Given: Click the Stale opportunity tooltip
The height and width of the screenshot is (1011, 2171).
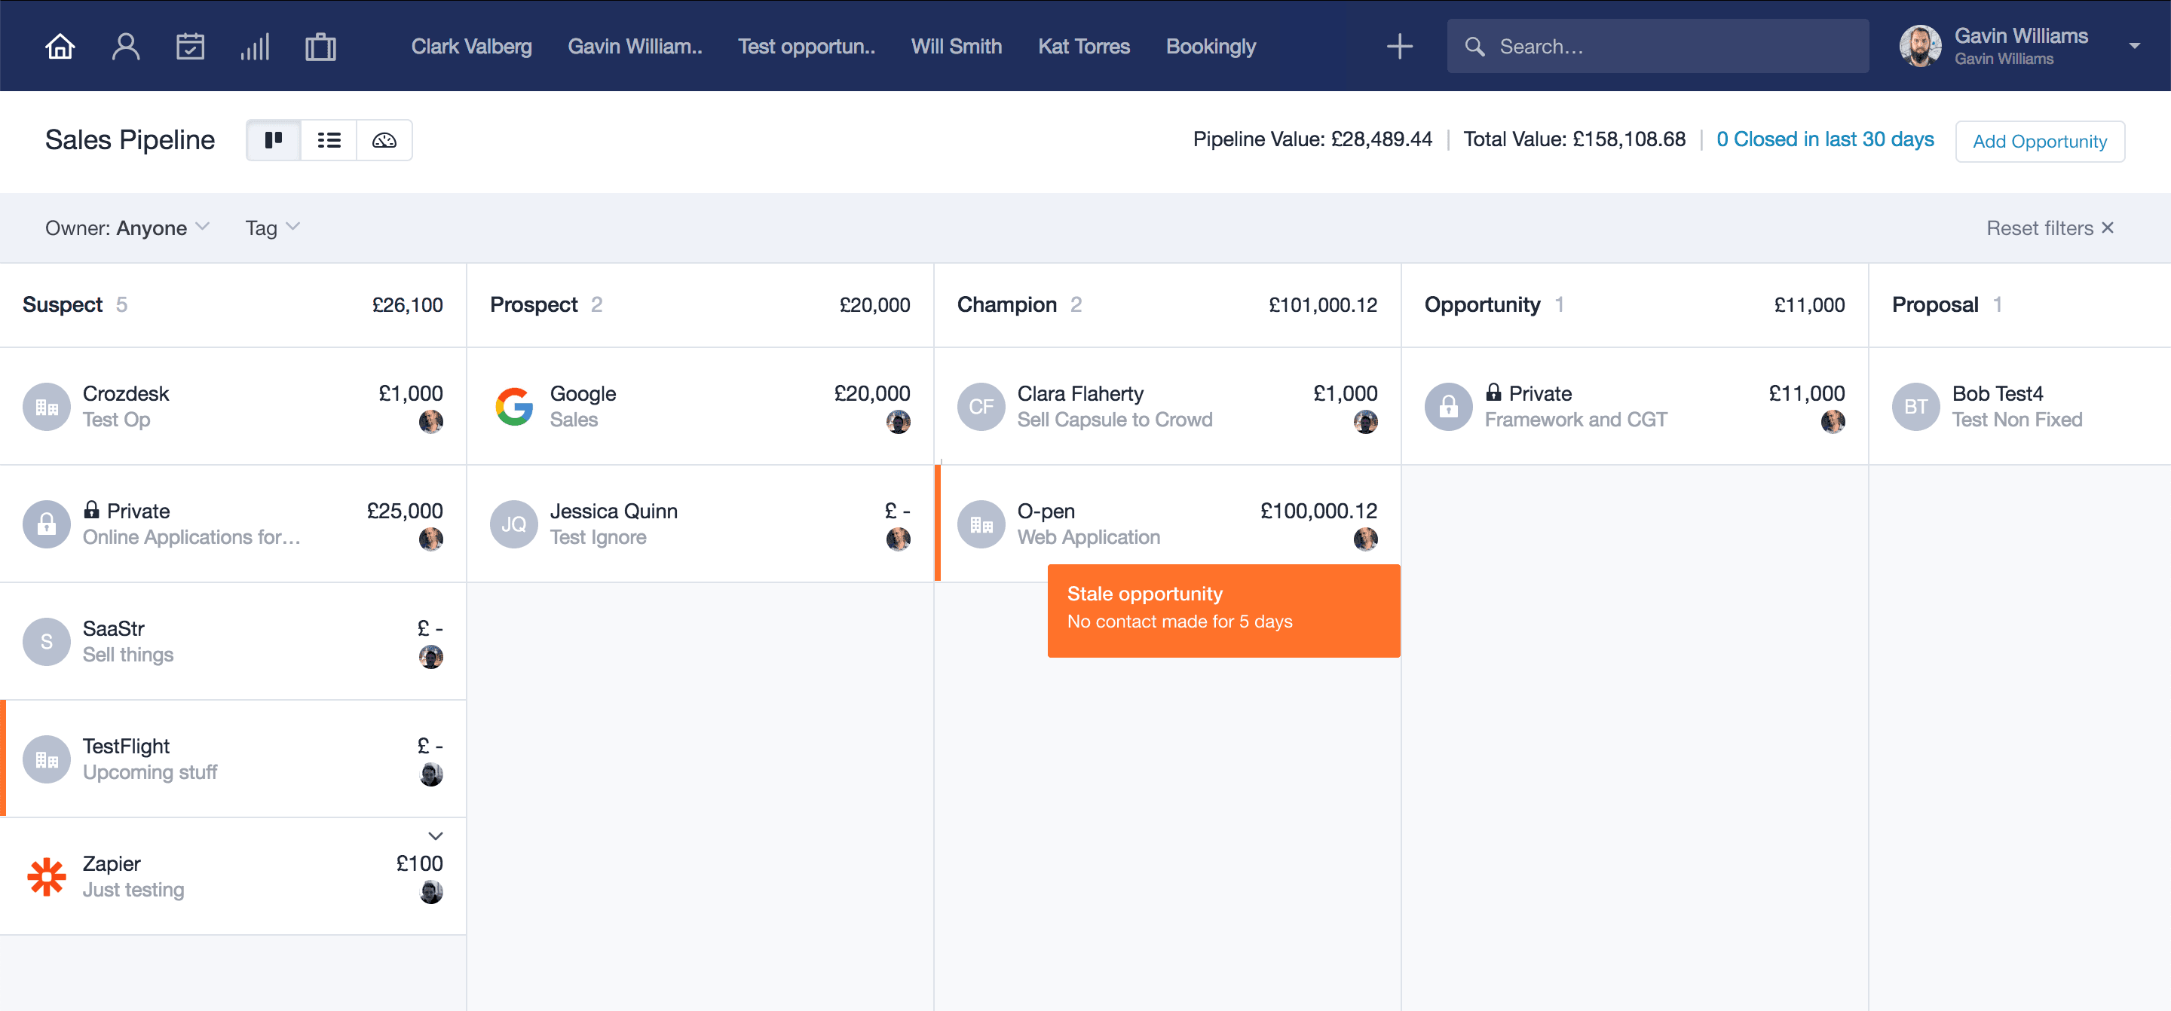Looking at the screenshot, I should click(1223, 611).
